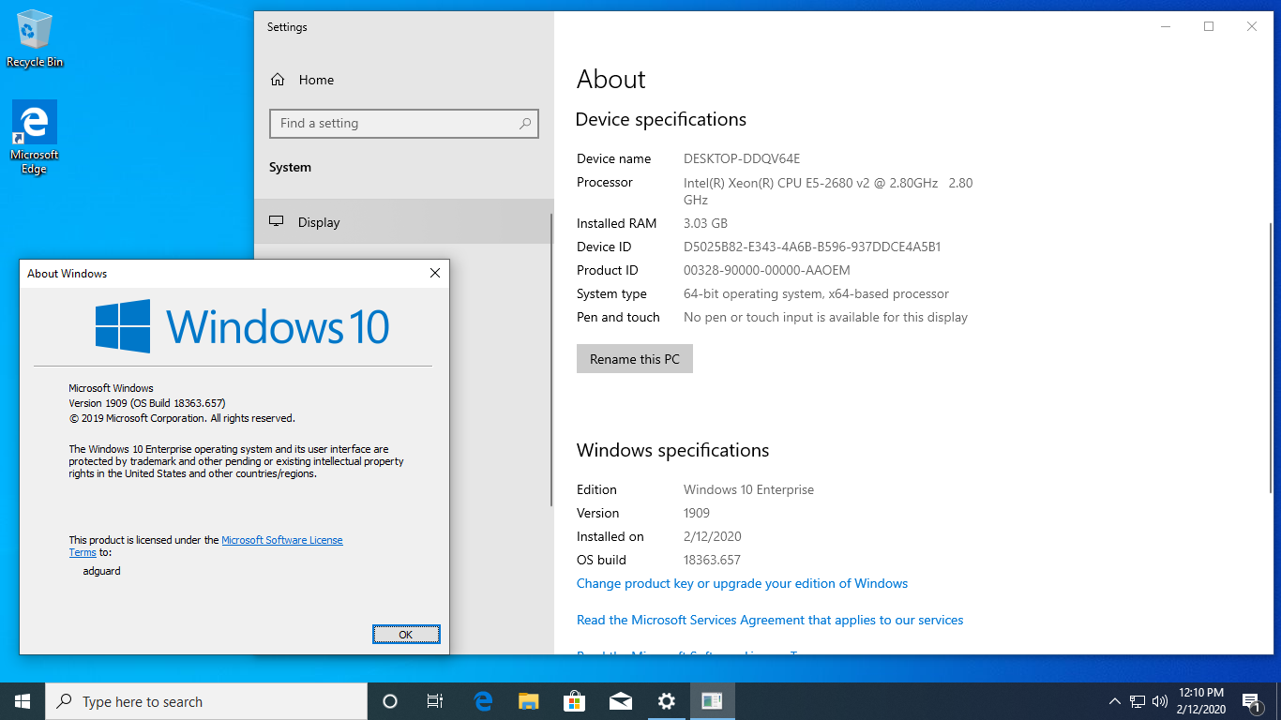Open Microsoft Store from the taskbar
This screenshot has height=720, width=1281.
click(574, 701)
